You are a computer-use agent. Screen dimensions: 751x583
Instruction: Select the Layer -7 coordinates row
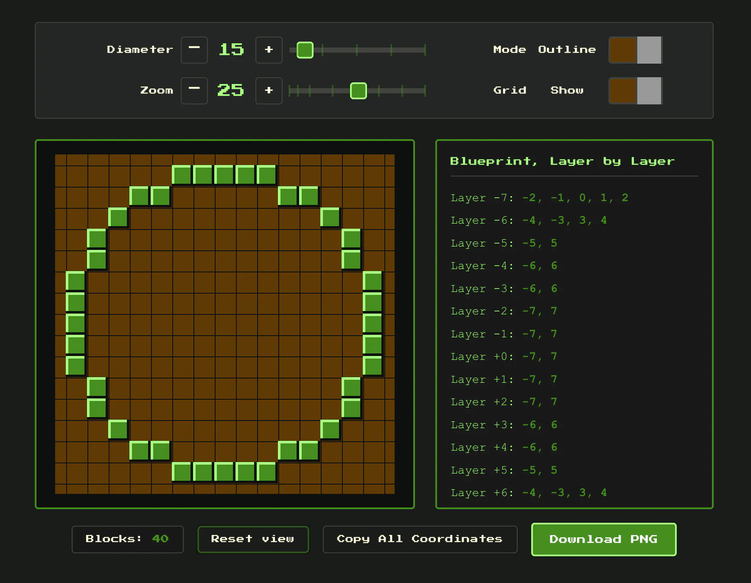pos(574,198)
